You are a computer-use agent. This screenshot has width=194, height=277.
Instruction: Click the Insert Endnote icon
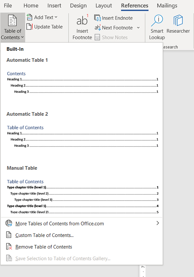click(x=98, y=18)
